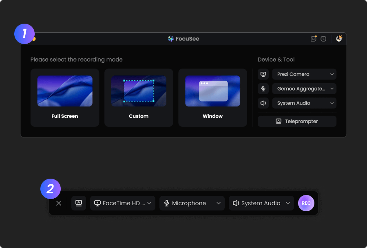Click the user avatar with crown
Screen dimensions: 367x248
tap(339, 39)
